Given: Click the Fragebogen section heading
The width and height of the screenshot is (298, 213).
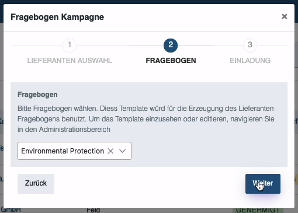Looking at the screenshot, I should (x=37, y=95).
